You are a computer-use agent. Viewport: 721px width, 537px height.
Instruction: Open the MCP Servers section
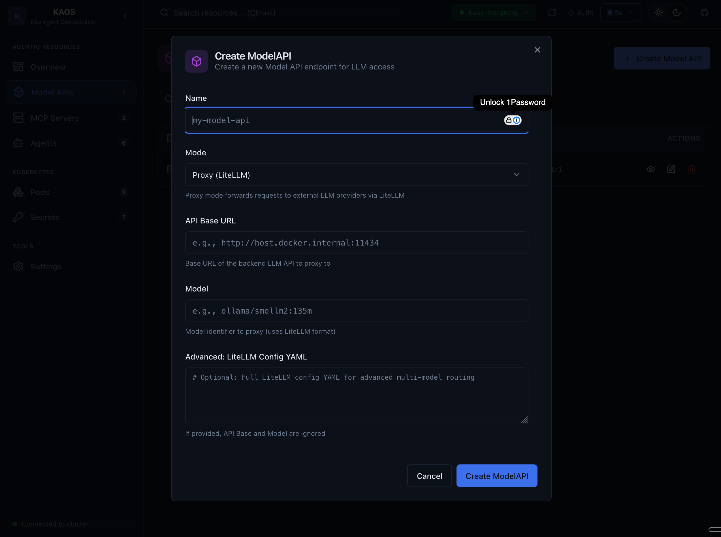55,118
